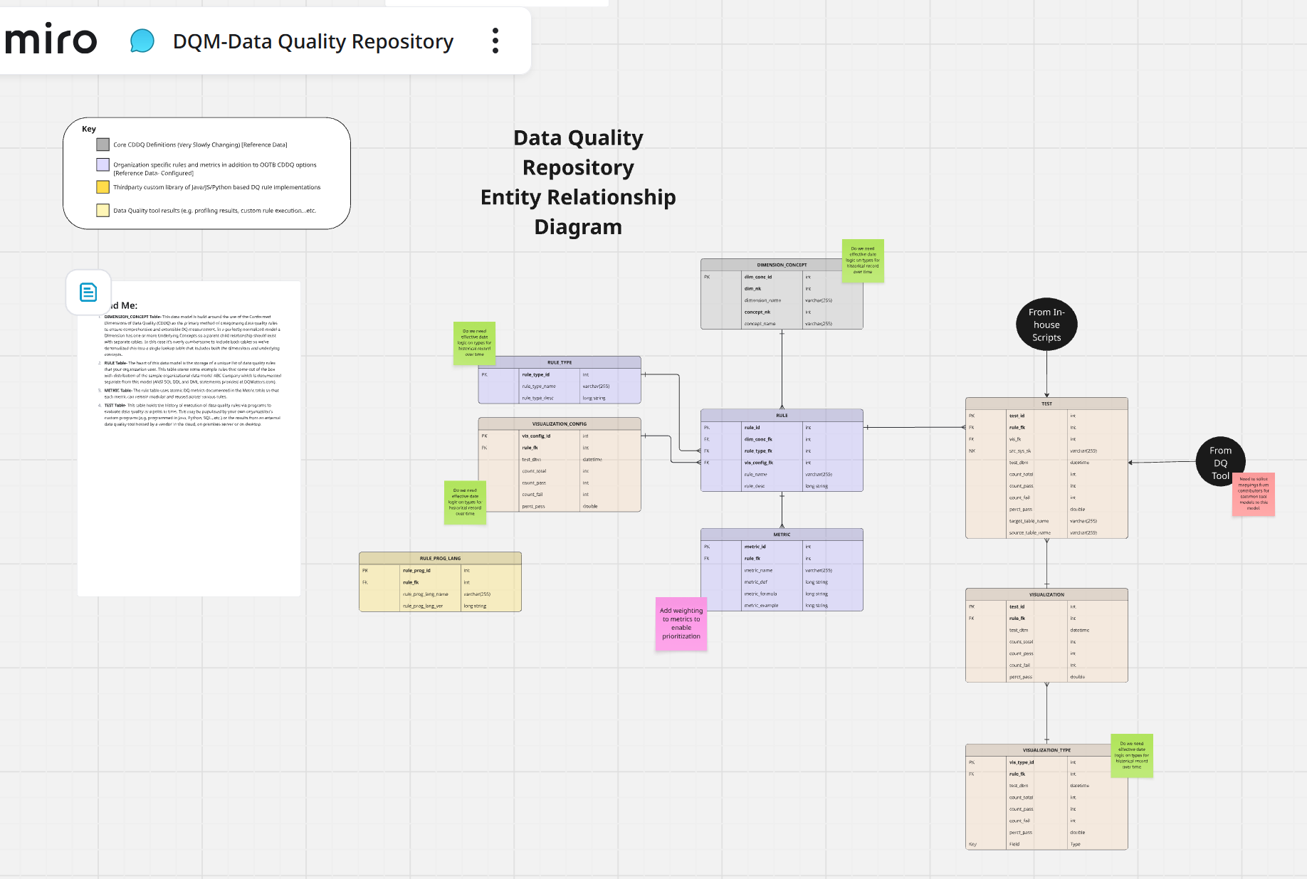
Task: Select the gray Core CDDQ Definitions swatch
Action: [103, 144]
